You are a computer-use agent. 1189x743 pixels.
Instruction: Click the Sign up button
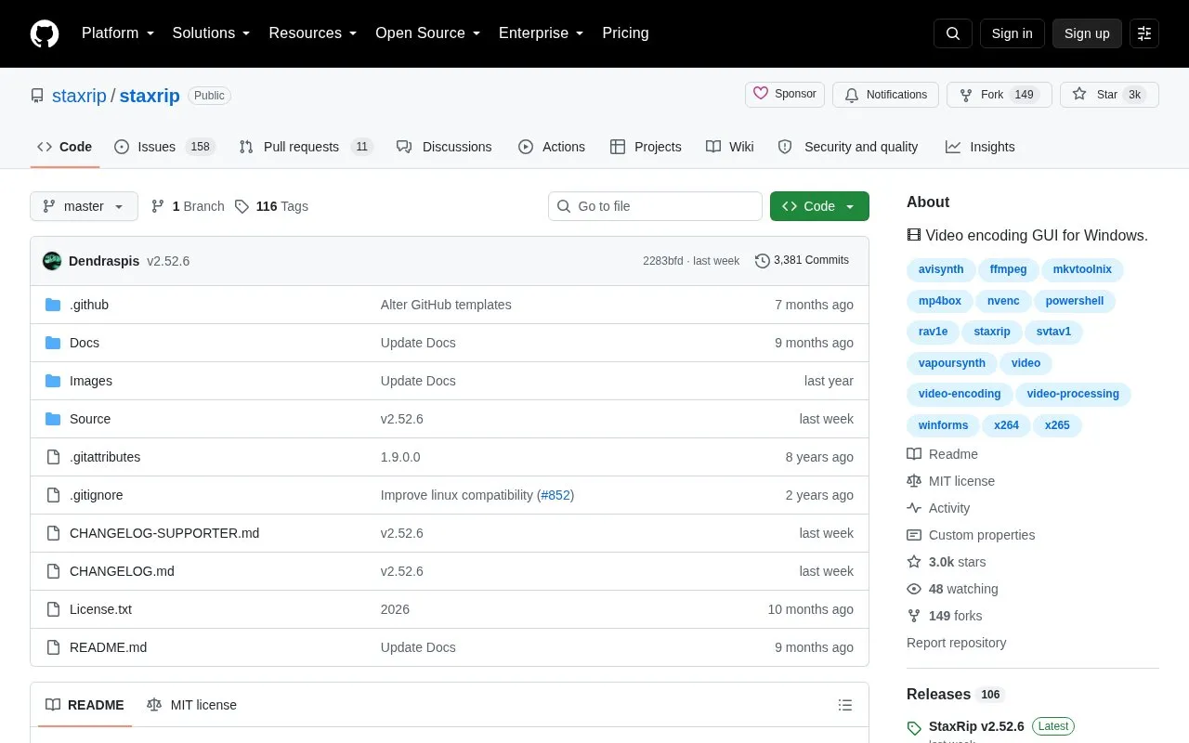pyautogui.click(x=1087, y=33)
